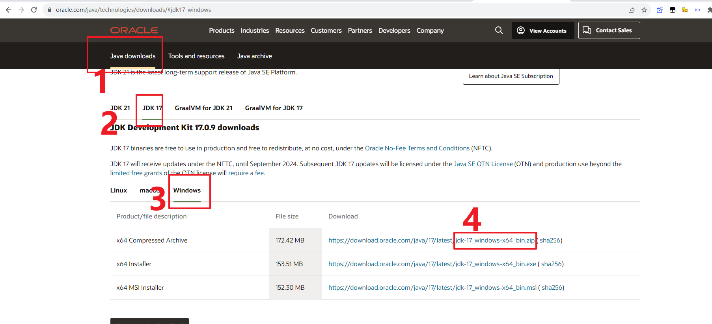Download the jdk-17 windows x64 zip link
Viewport: 712px width, 324px height.
(431, 240)
